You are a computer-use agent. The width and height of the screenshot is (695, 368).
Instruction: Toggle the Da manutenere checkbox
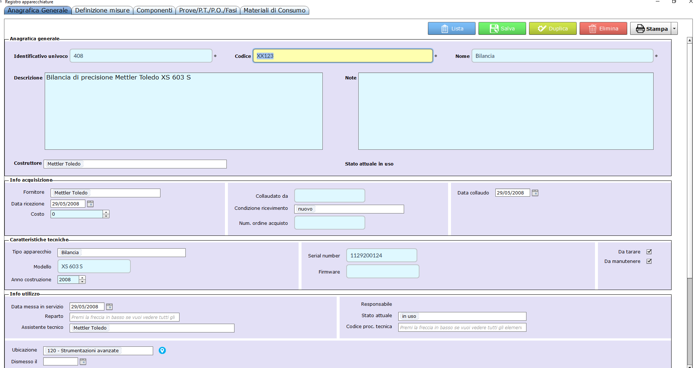tap(649, 261)
